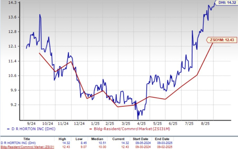This screenshot has height=149, width=238.
Task: Click the 7/25 x-axis label
Action: coord(189,124)
